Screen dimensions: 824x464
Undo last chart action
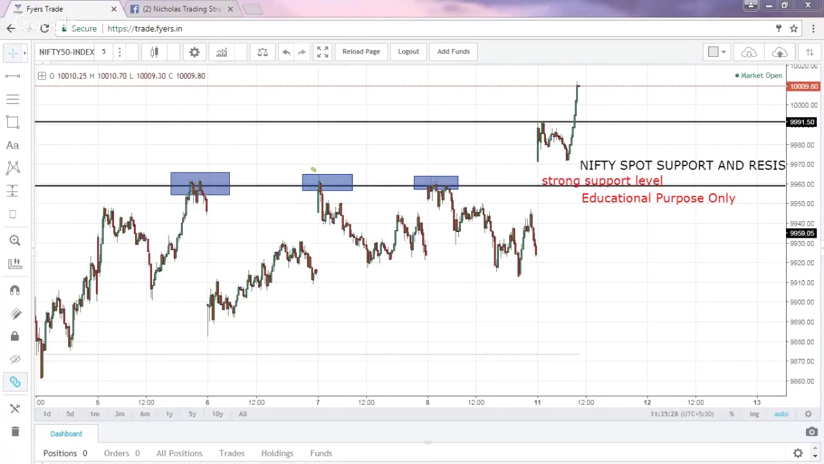click(x=286, y=52)
